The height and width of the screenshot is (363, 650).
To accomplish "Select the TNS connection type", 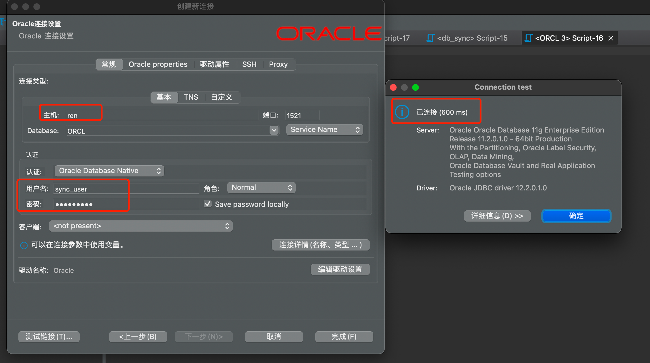I will pos(191,97).
